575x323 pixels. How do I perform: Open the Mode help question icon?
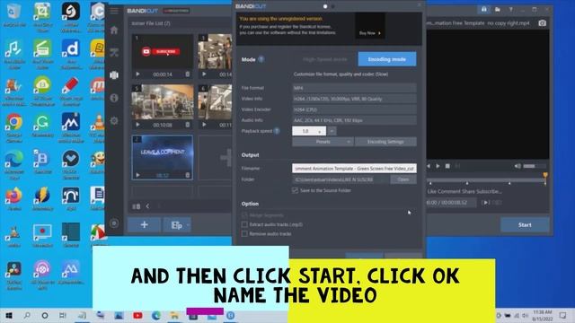[261, 59]
